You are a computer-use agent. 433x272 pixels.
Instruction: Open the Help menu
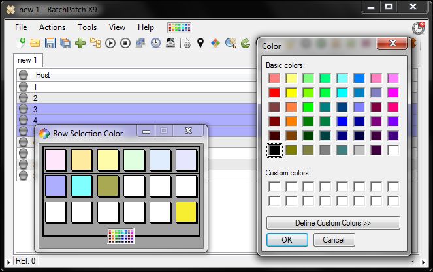[146, 27]
